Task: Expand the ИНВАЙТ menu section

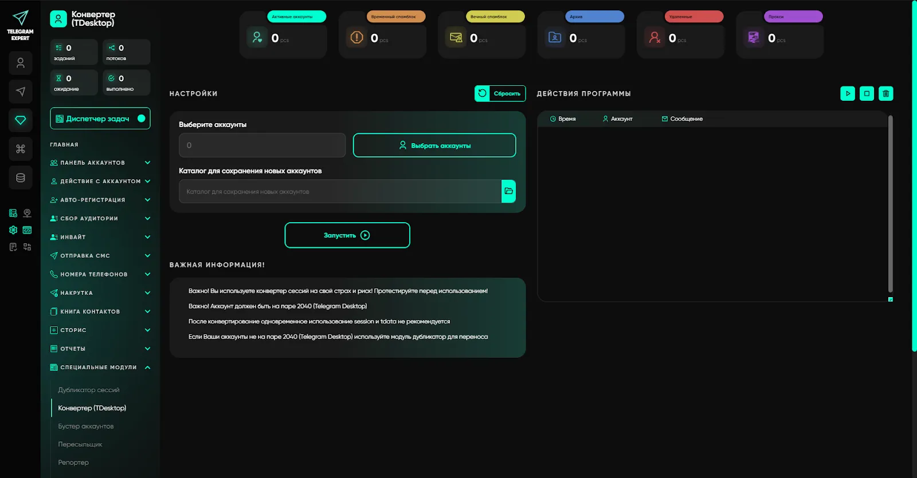Action: tap(100, 237)
